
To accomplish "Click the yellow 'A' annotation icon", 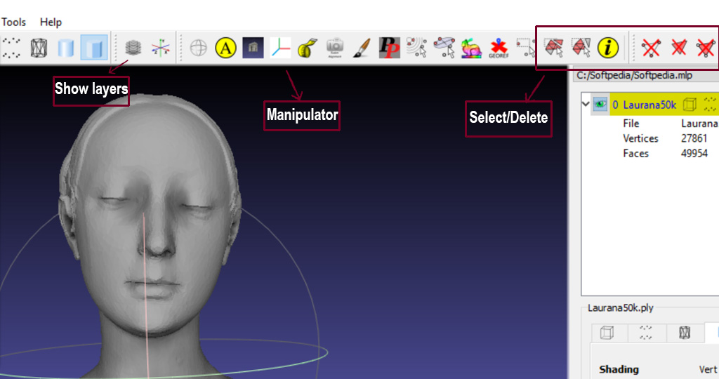I will coord(225,48).
